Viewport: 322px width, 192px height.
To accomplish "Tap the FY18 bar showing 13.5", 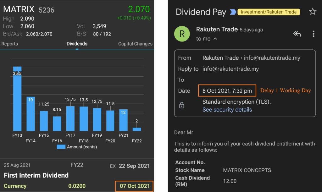I will pos(84,118).
